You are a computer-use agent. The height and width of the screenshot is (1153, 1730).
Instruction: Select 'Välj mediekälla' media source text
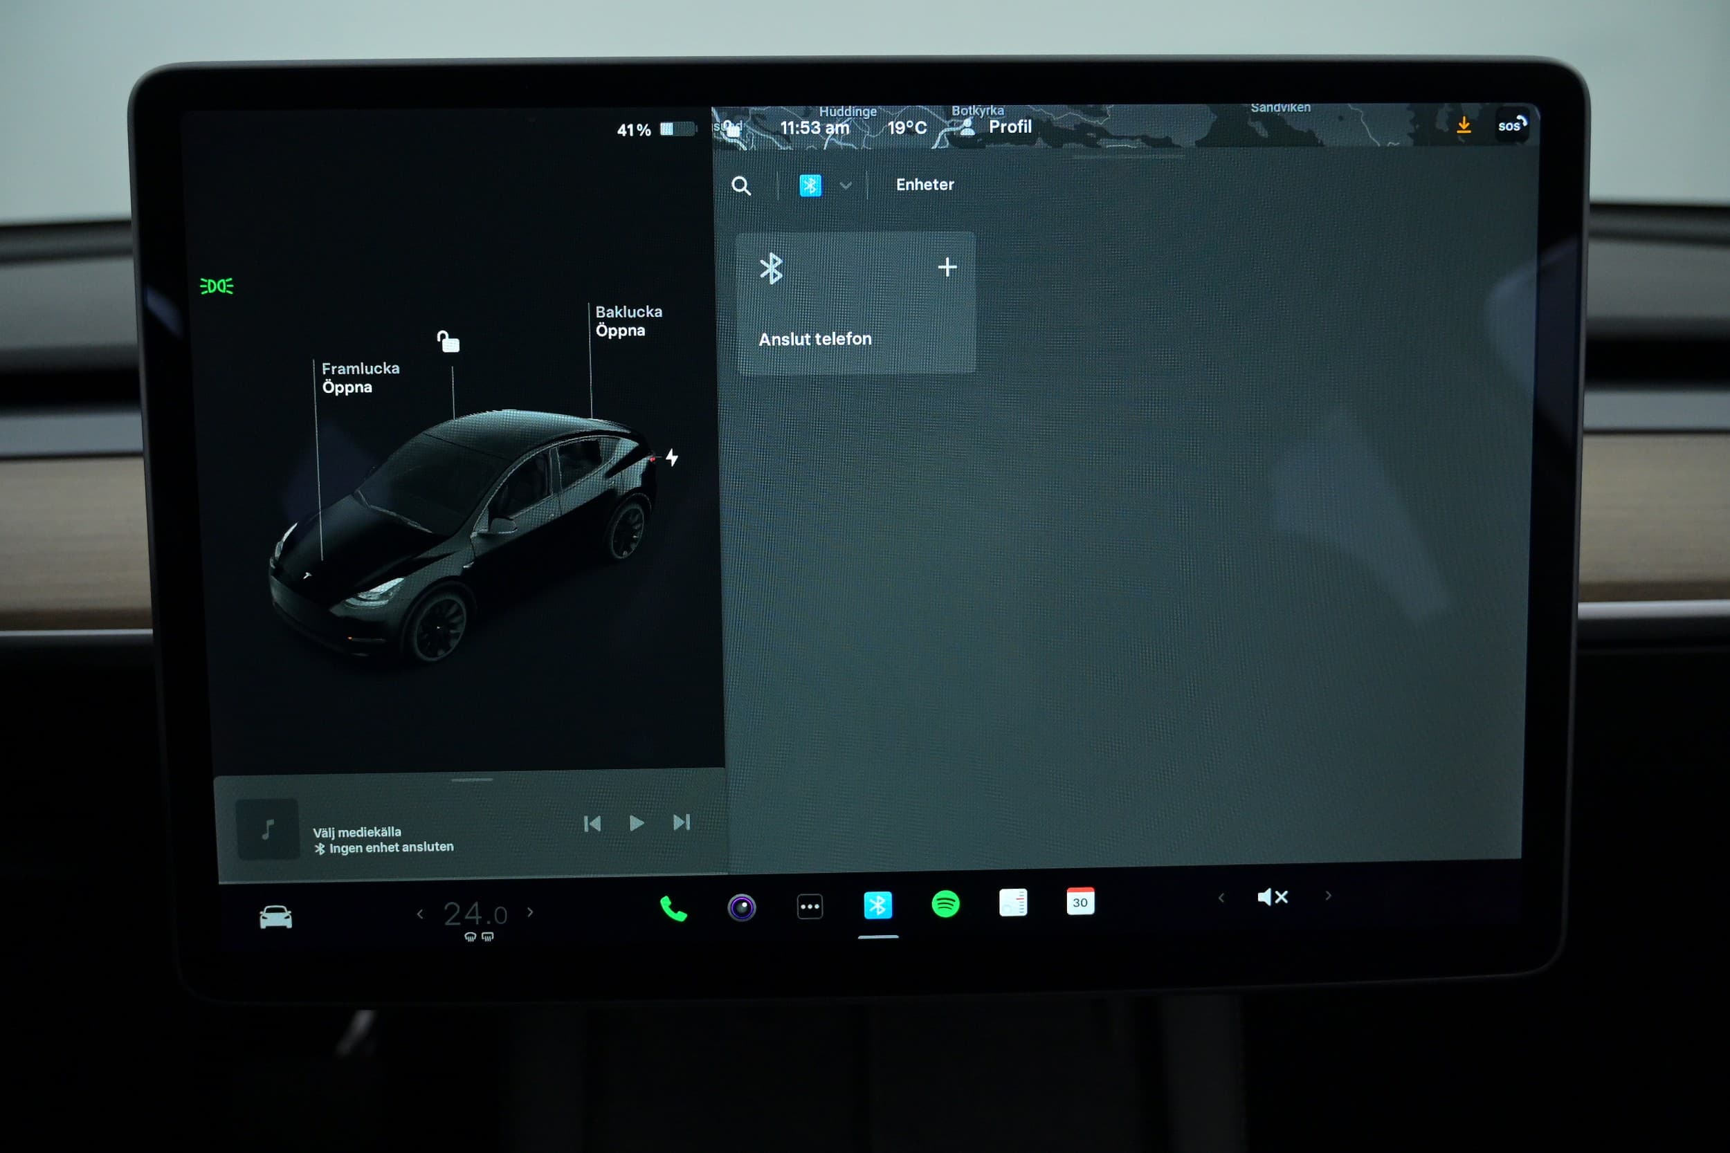click(x=357, y=832)
